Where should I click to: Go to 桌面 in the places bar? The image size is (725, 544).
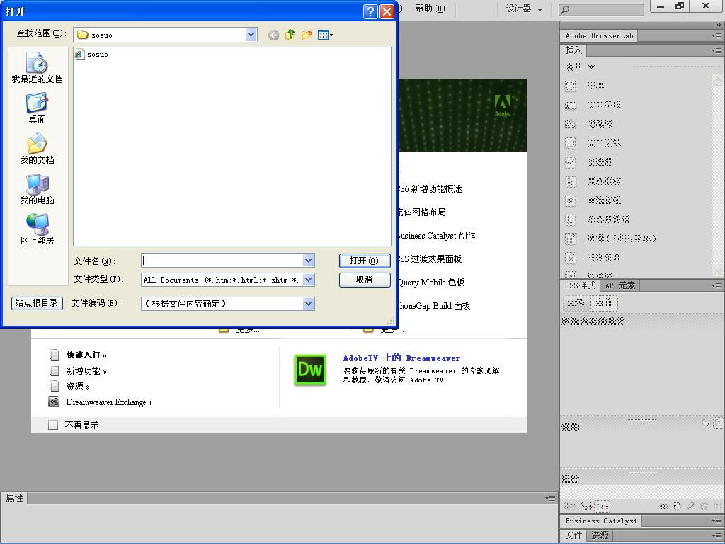pyautogui.click(x=37, y=108)
